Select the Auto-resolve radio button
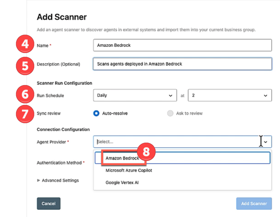280x217 pixels. tap(96, 113)
